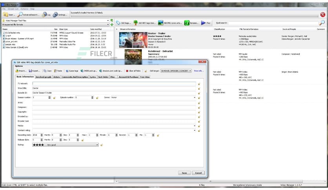Switch to the Tree View tab
This screenshot has width=328, height=190.
[145, 77]
